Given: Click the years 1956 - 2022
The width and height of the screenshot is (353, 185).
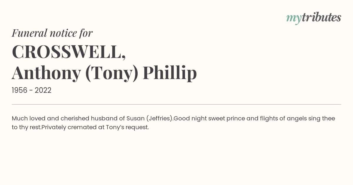Looking at the screenshot, I should tap(31, 90).
